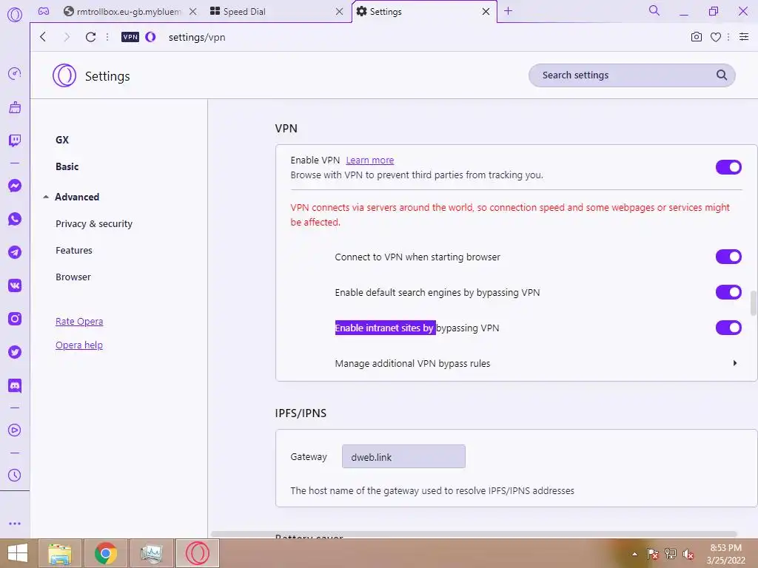Image resolution: width=758 pixels, height=568 pixels.
Task: Open Easy setup sliders icon
Action: click(x=744, y=37)
